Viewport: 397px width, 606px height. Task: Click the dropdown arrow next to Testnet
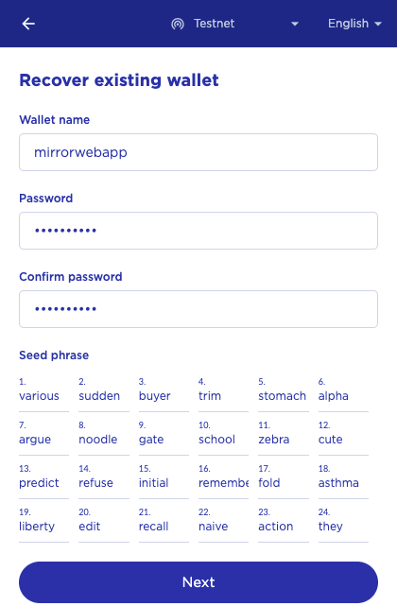coord(295,24)
